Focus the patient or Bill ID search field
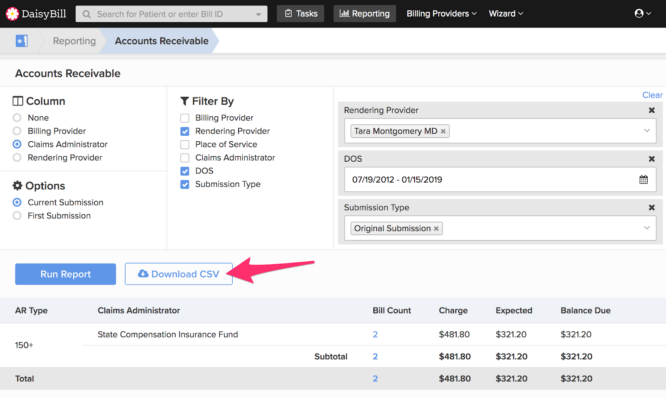666x398 pixels. pos(171,14)
